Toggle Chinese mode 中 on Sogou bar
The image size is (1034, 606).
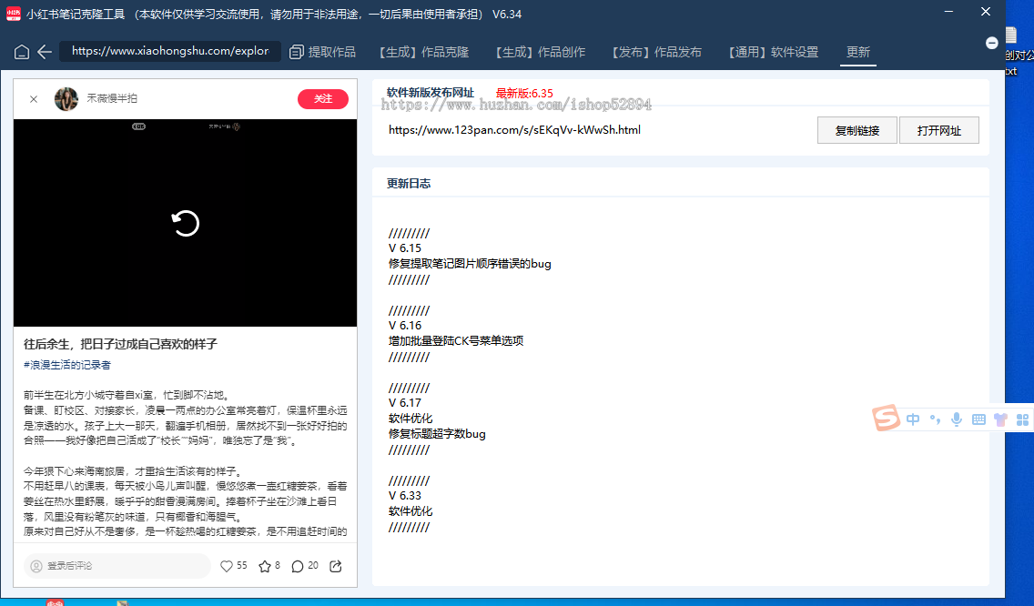913,419
